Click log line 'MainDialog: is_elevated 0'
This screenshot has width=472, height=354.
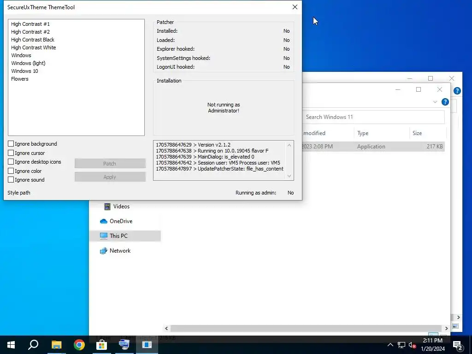pyautogui.click(x=205, y=157)
